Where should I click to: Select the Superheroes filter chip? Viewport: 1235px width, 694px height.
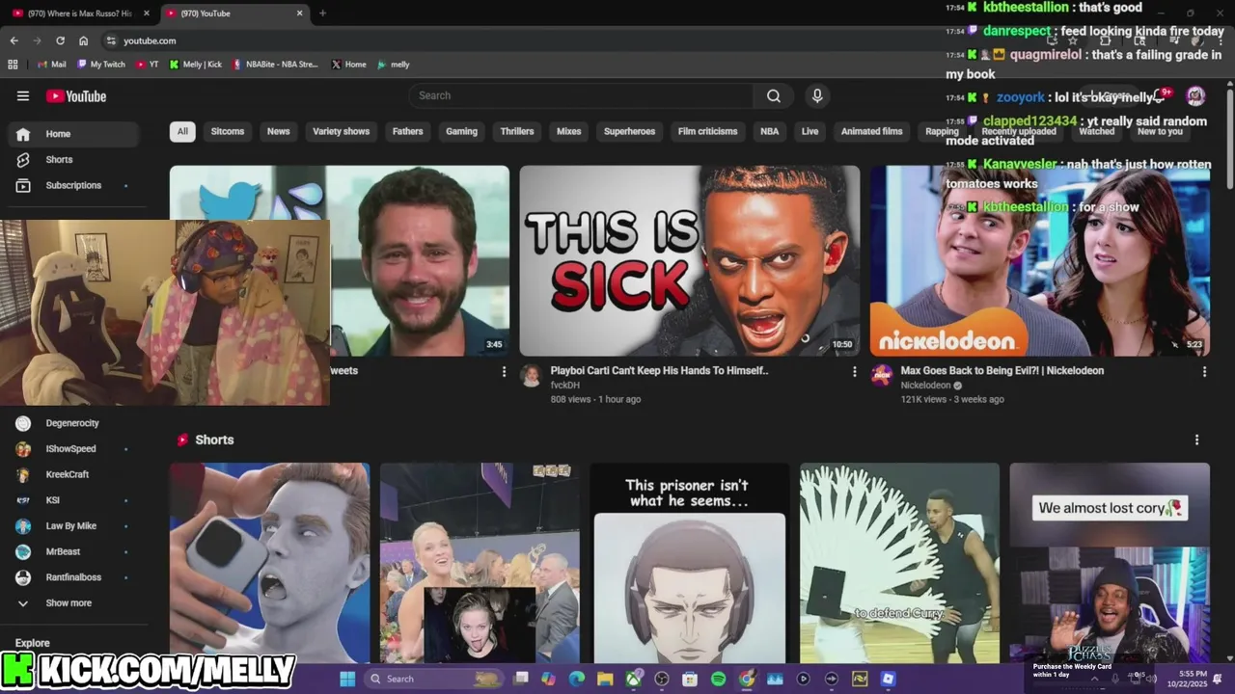629,131
